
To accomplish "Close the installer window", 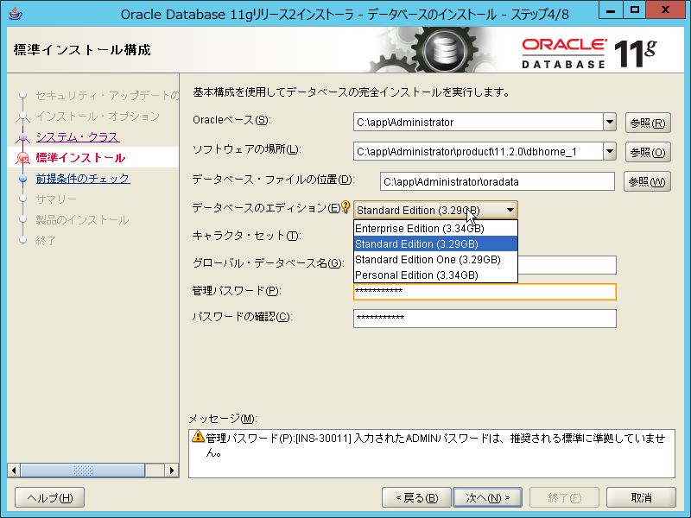I will point(665,10).
